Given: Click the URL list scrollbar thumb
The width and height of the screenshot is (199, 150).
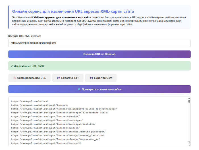Looking at the screenshot, I should tap(189, 102).
